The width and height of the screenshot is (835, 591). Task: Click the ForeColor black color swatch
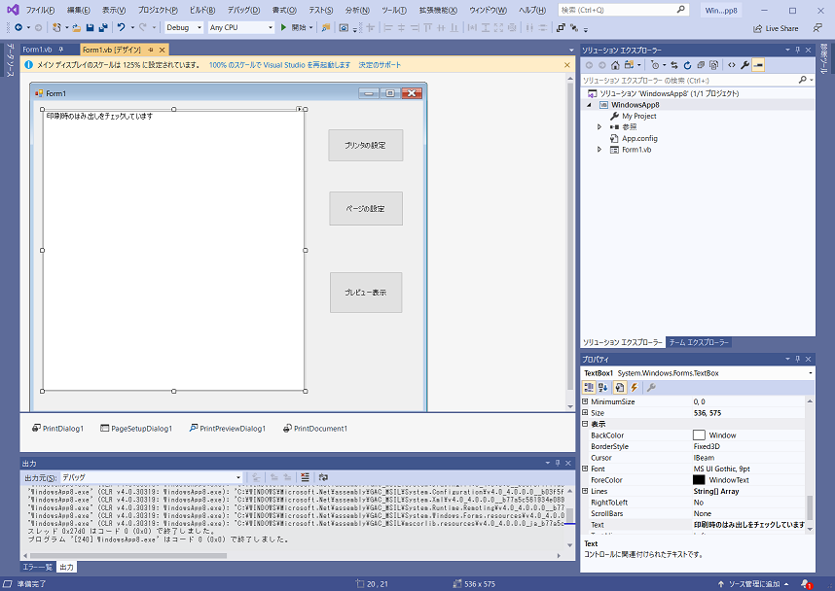click(699, 480)
